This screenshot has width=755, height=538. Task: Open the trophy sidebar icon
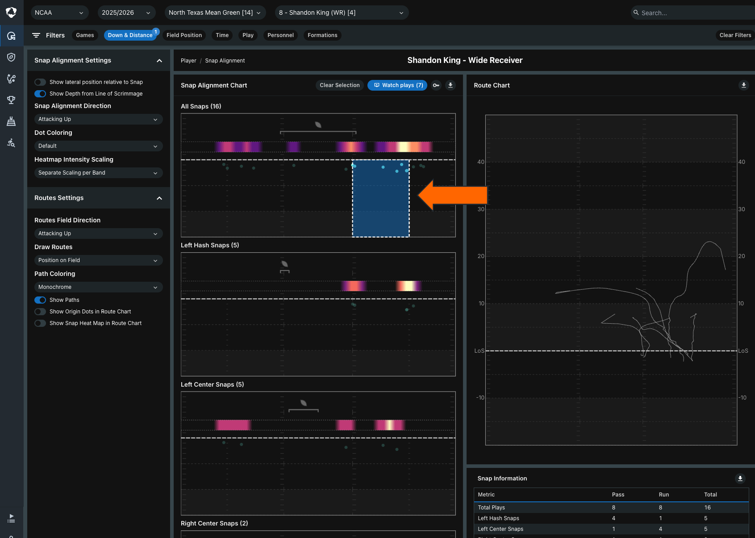pyautogui.click(x=11, y=100)
